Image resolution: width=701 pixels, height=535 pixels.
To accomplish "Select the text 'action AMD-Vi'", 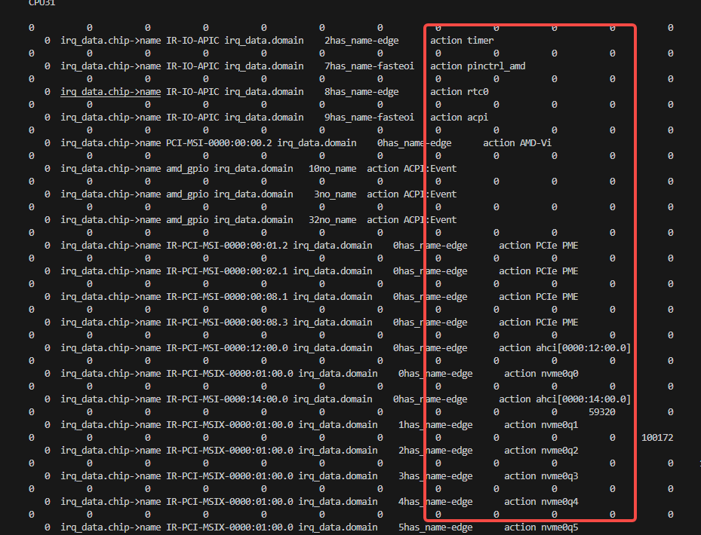I will click(517, 143).
